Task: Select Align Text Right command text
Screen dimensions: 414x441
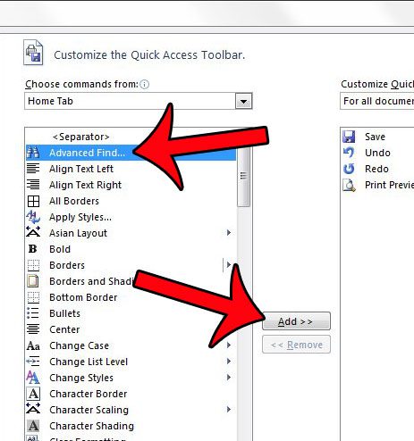Action: point(85,185)
